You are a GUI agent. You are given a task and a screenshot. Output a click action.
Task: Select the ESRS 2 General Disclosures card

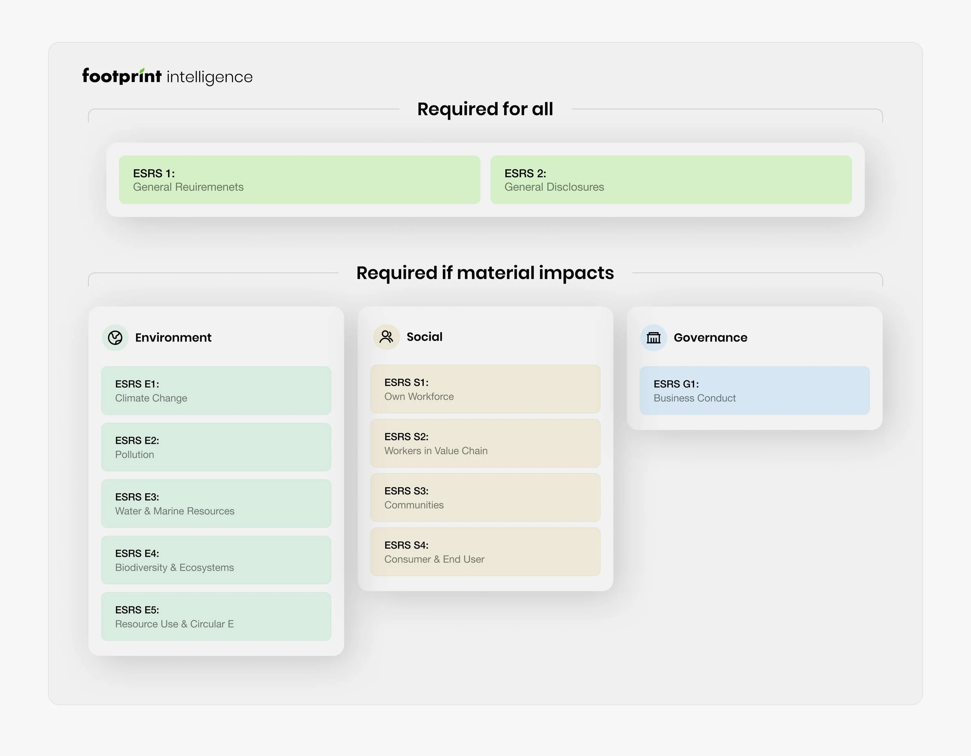[x=671, y=179]
